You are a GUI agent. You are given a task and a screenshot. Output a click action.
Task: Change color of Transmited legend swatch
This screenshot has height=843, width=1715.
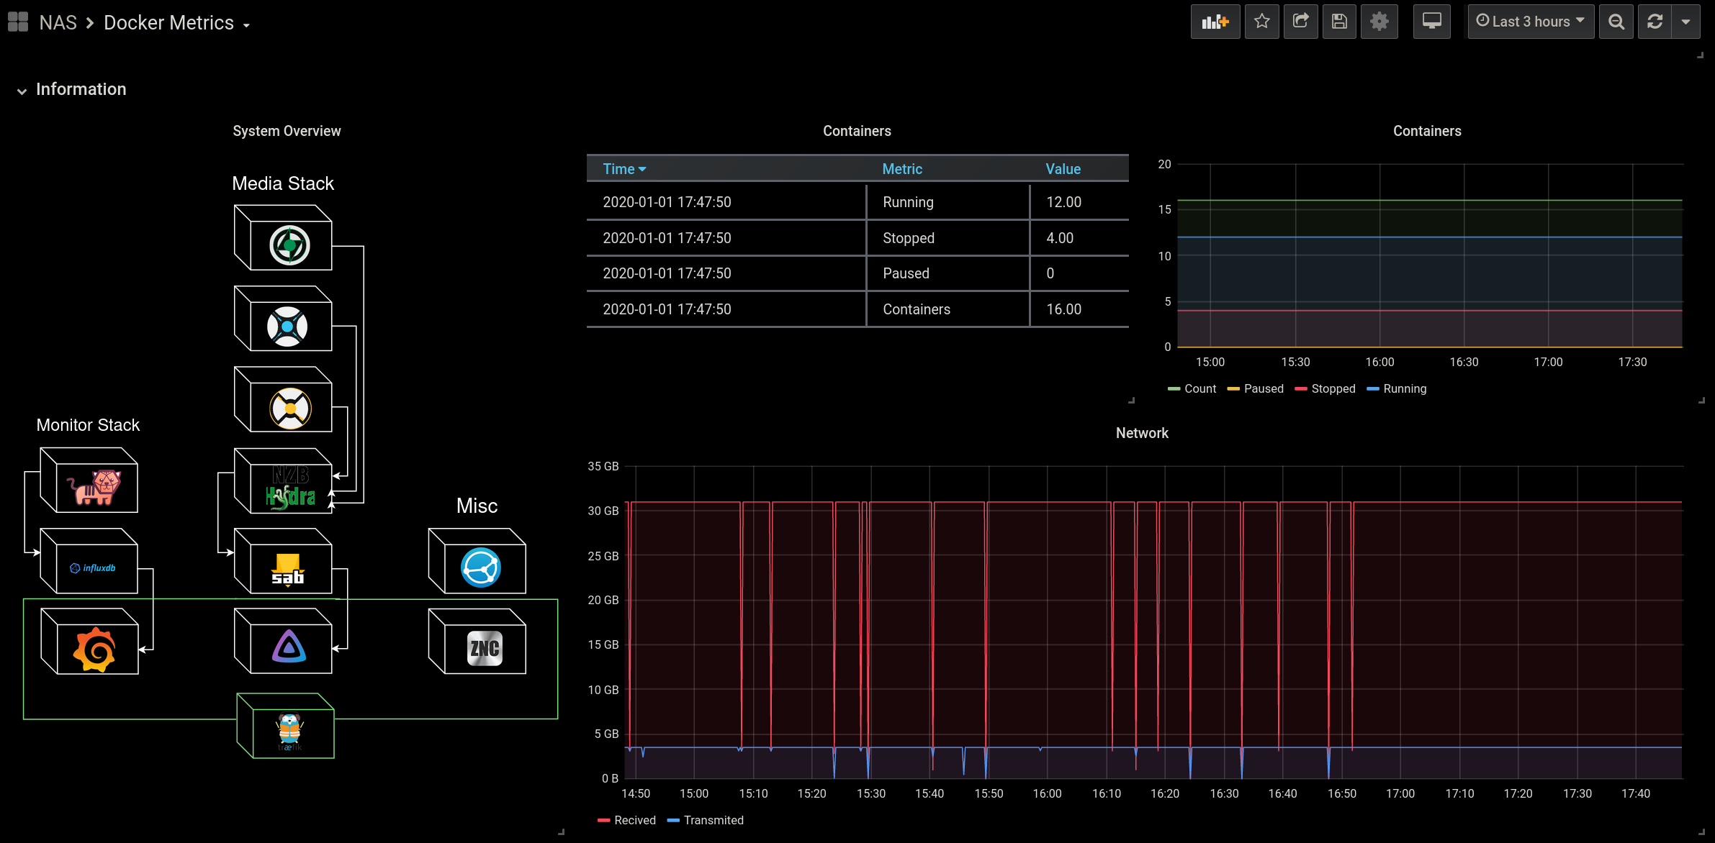click(673, 821)
